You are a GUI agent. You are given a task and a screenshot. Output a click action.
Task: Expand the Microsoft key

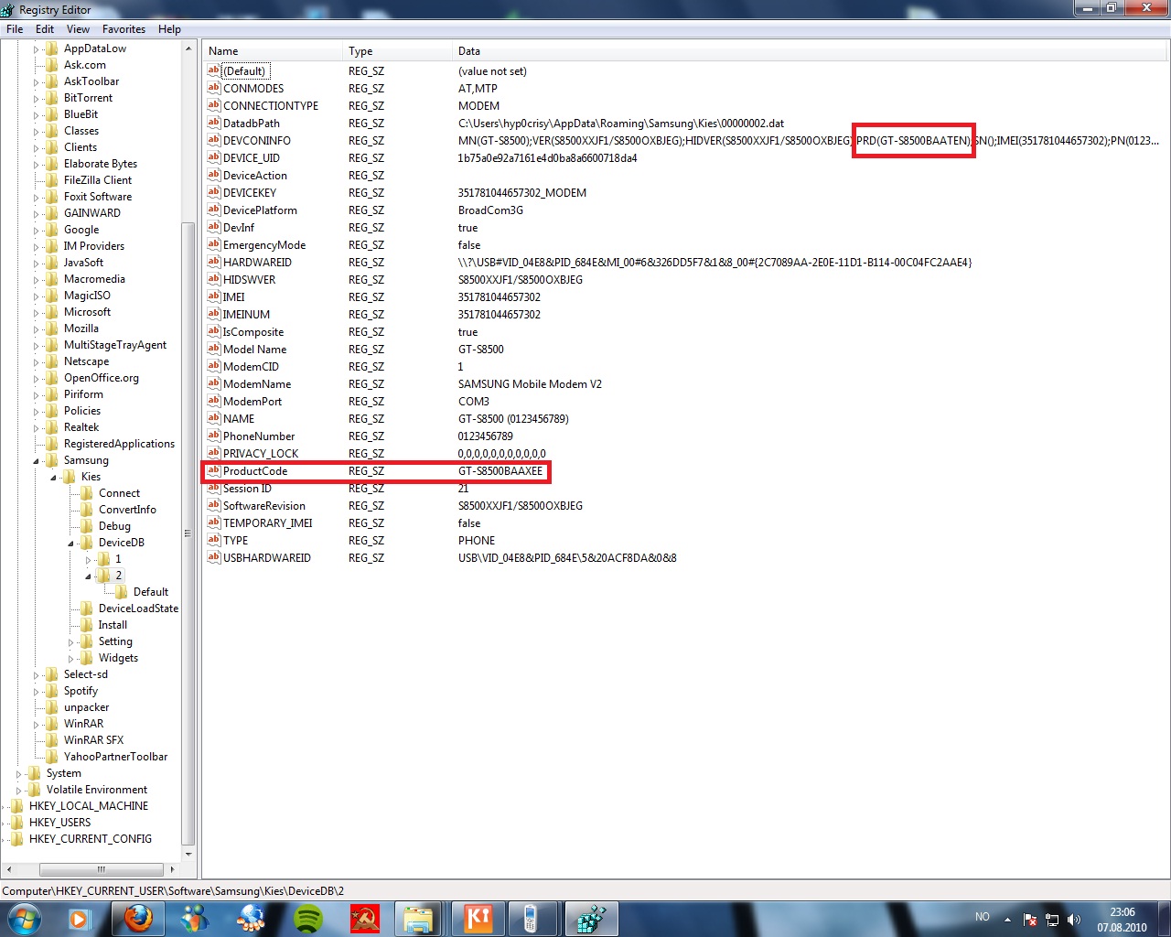pyautogui.click(x=37, y=312)
